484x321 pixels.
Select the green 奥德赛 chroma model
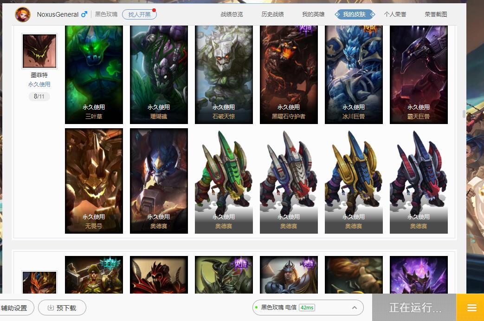point(224,181)
